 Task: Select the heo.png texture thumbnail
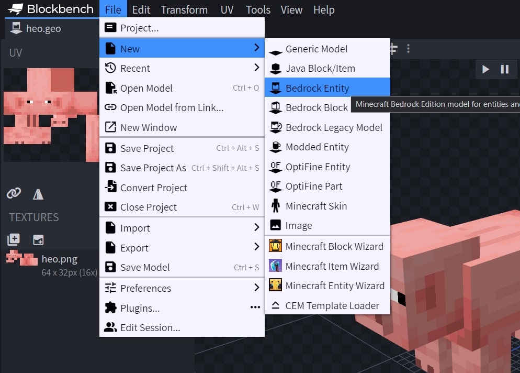[x=22, y=258]
